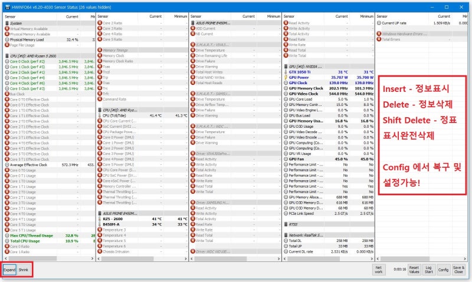Select the Core 3 Clock (perf #4) row

click(50, 78)
